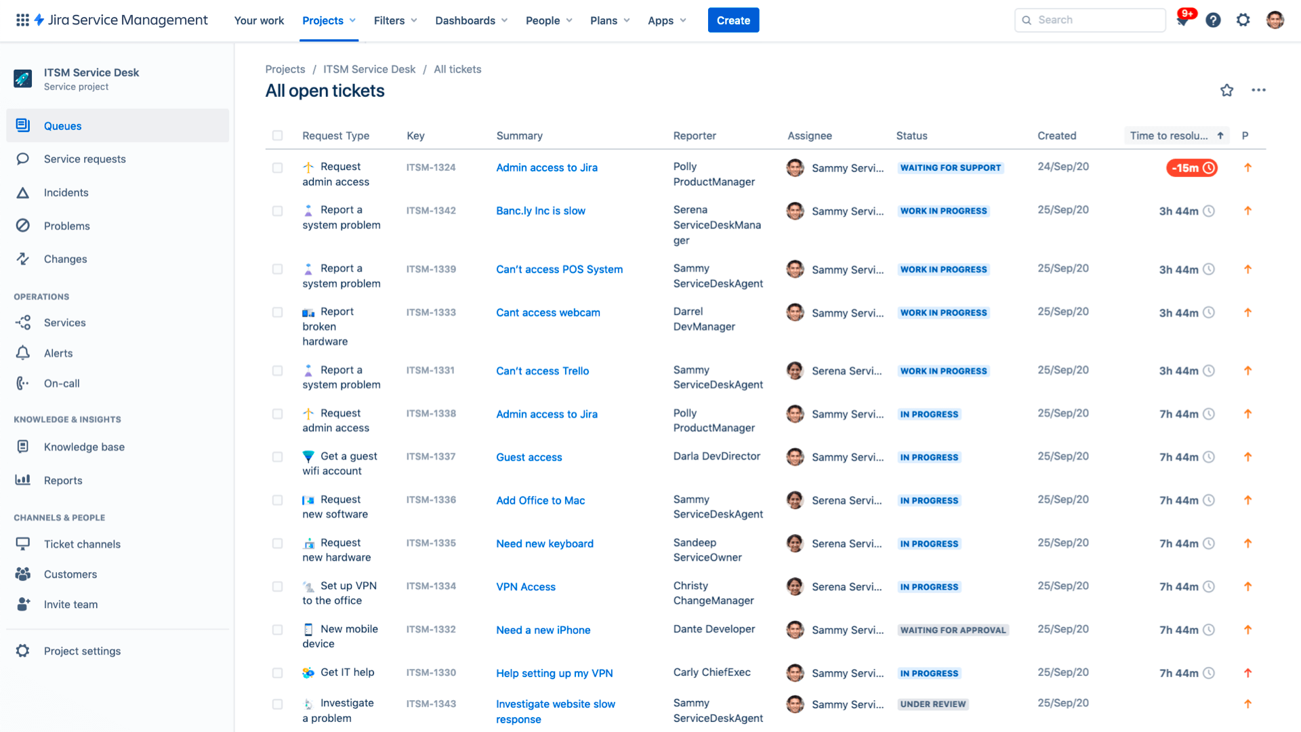Open the Alerts sidebar icon
The width and height of the screenshot is (1301, 732).
[x=24, y=352]
